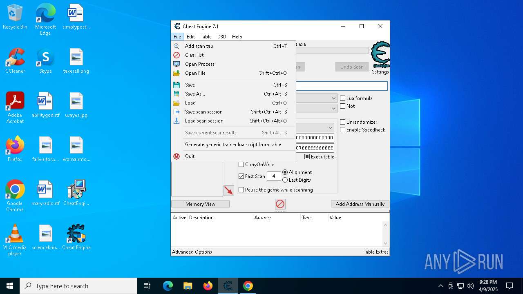Click the Save scan session icon

coord(177,112)
